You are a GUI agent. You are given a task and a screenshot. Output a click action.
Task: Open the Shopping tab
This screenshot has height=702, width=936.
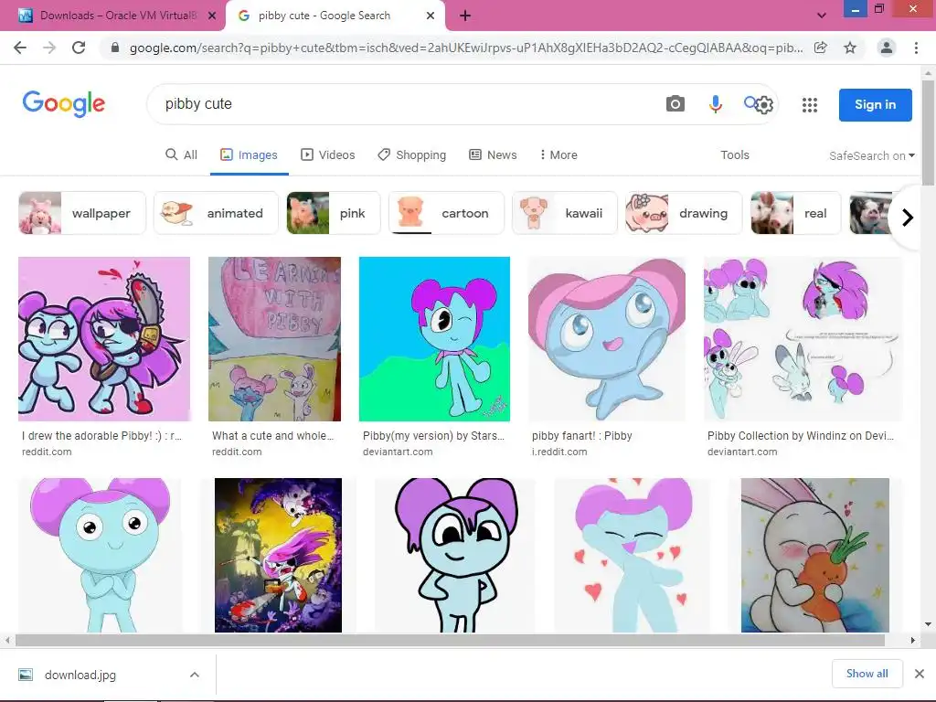coord(412,155)
